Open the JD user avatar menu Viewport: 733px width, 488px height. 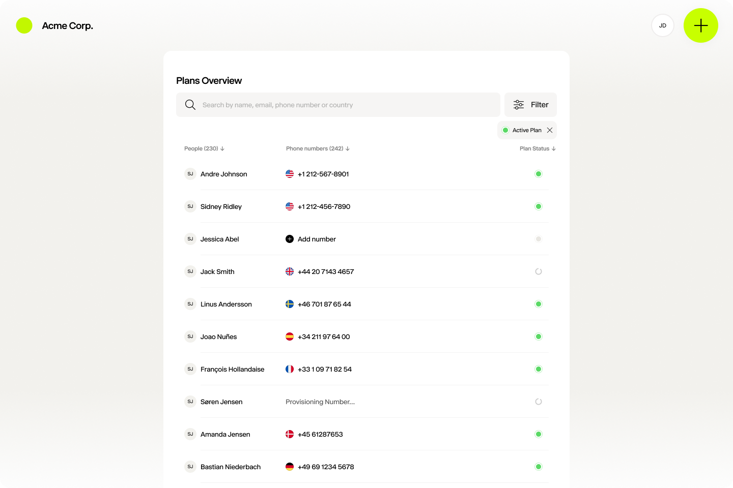(662, 25)
